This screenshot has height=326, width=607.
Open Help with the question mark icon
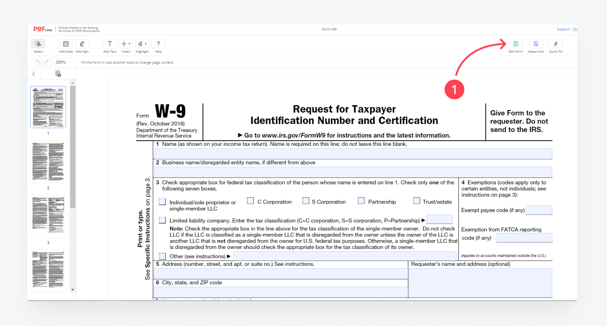coord(158,44)
